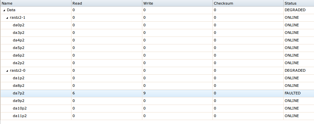Select disk da3p2
Screen dimensions: 314x124
coord(19,33)
